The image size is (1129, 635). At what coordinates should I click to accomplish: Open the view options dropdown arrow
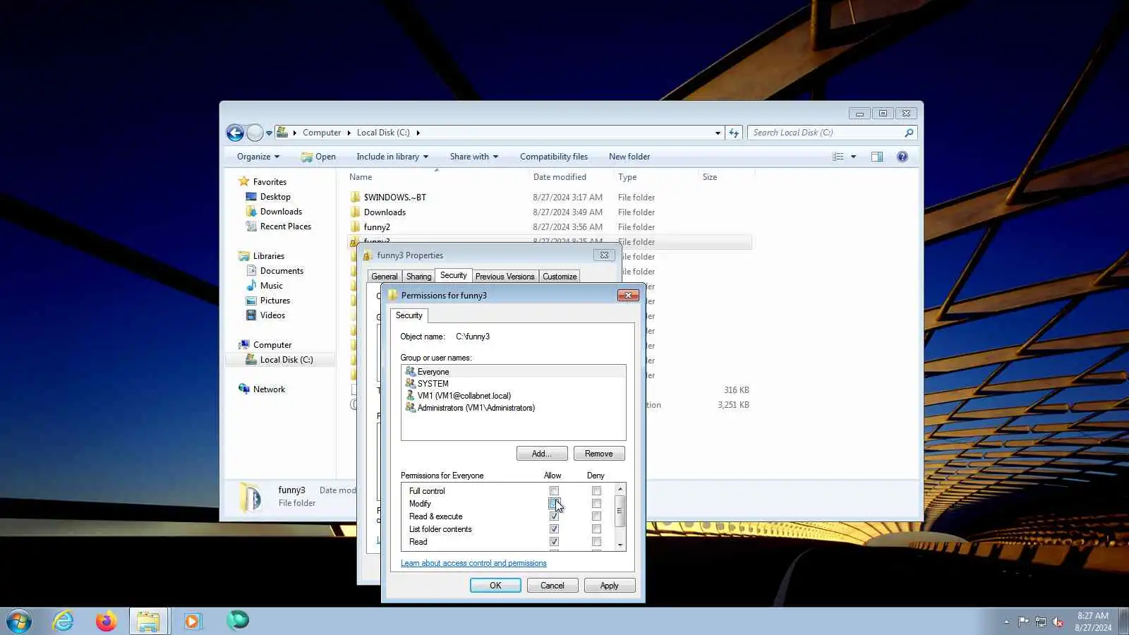click(x=853, y=157)
